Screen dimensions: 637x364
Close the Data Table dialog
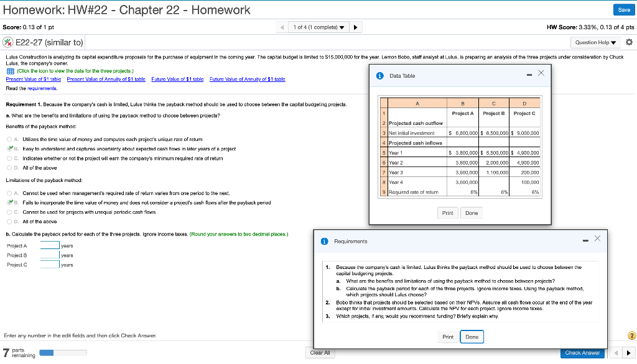(541, 73)
